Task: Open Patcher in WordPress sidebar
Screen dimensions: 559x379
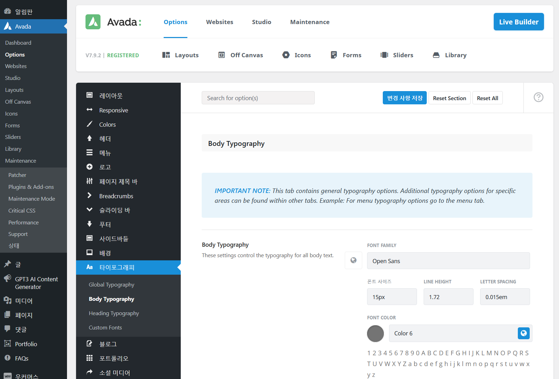Action: [x=17, y=175]
